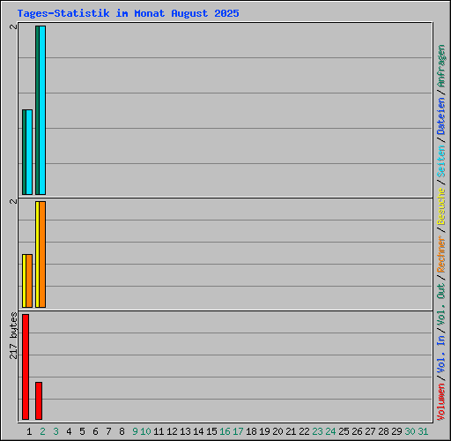
Task: Select the yellow Besuche bar for day 1
Action: (x=24, y=280)
